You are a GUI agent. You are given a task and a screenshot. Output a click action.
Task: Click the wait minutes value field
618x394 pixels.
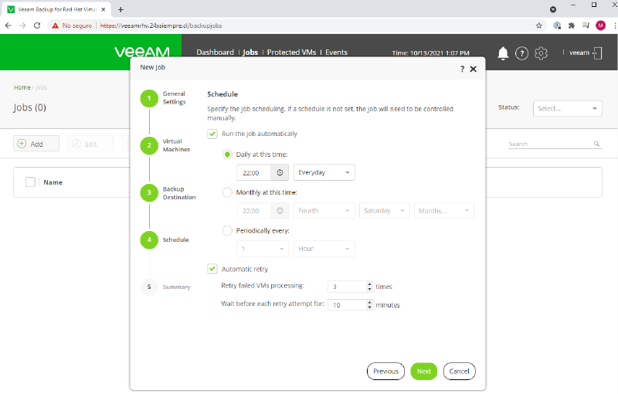[347, 304]
